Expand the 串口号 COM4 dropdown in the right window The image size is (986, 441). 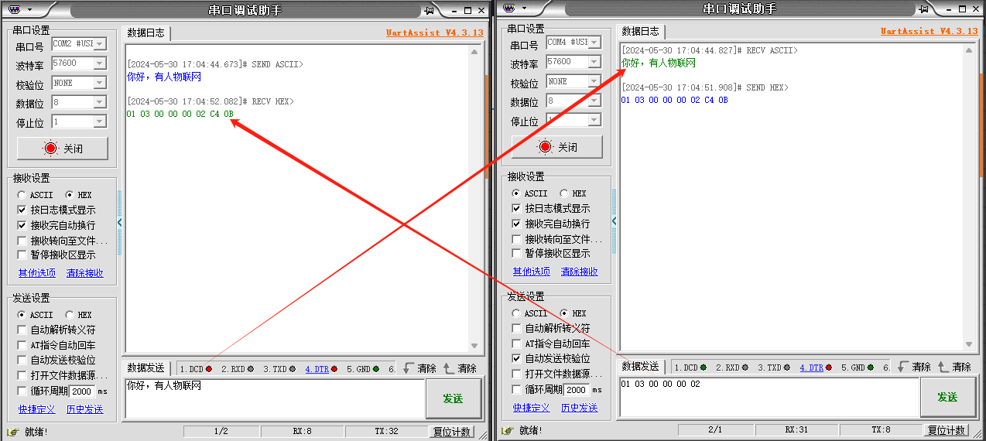594,43
